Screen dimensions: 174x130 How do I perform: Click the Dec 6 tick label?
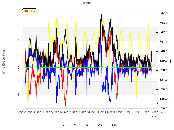pyautogui.click(x=58, y=112)
